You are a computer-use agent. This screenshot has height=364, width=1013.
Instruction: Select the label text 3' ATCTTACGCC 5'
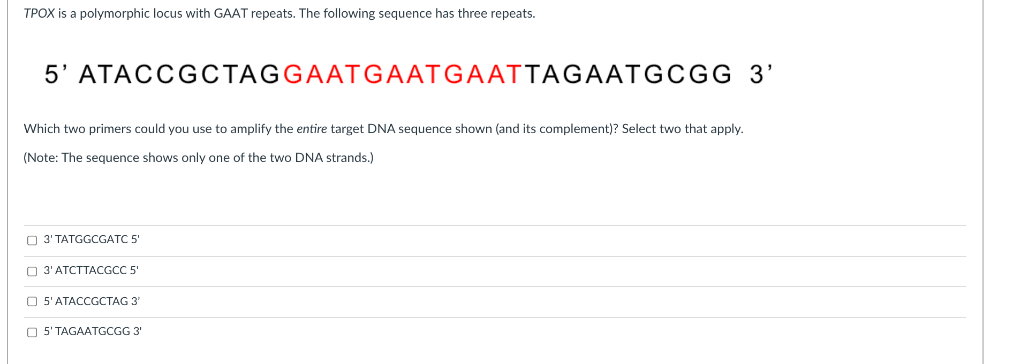[x=90, y=270]
